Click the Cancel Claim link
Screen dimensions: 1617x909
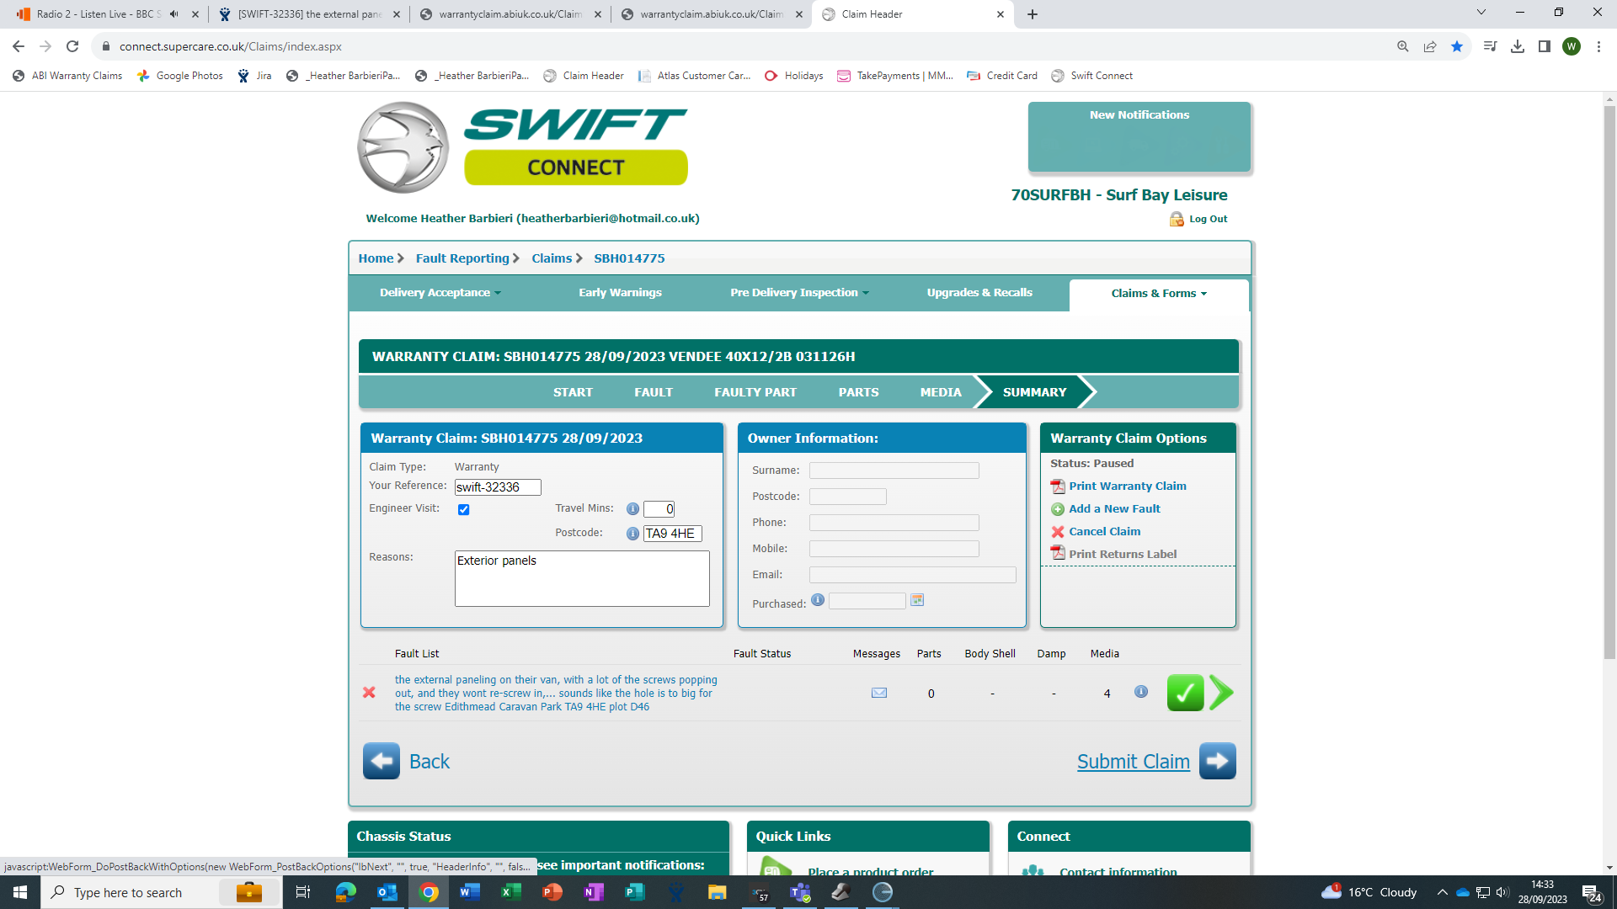pos(1104,532)
